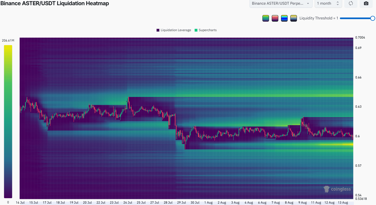Image resolution: width=376 pixels, height=205 pixels.
Task: Click the Liquidity Threshold slider handle
Action: click(372, 18)
